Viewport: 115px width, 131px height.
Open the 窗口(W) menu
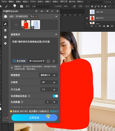click(72, 1)
